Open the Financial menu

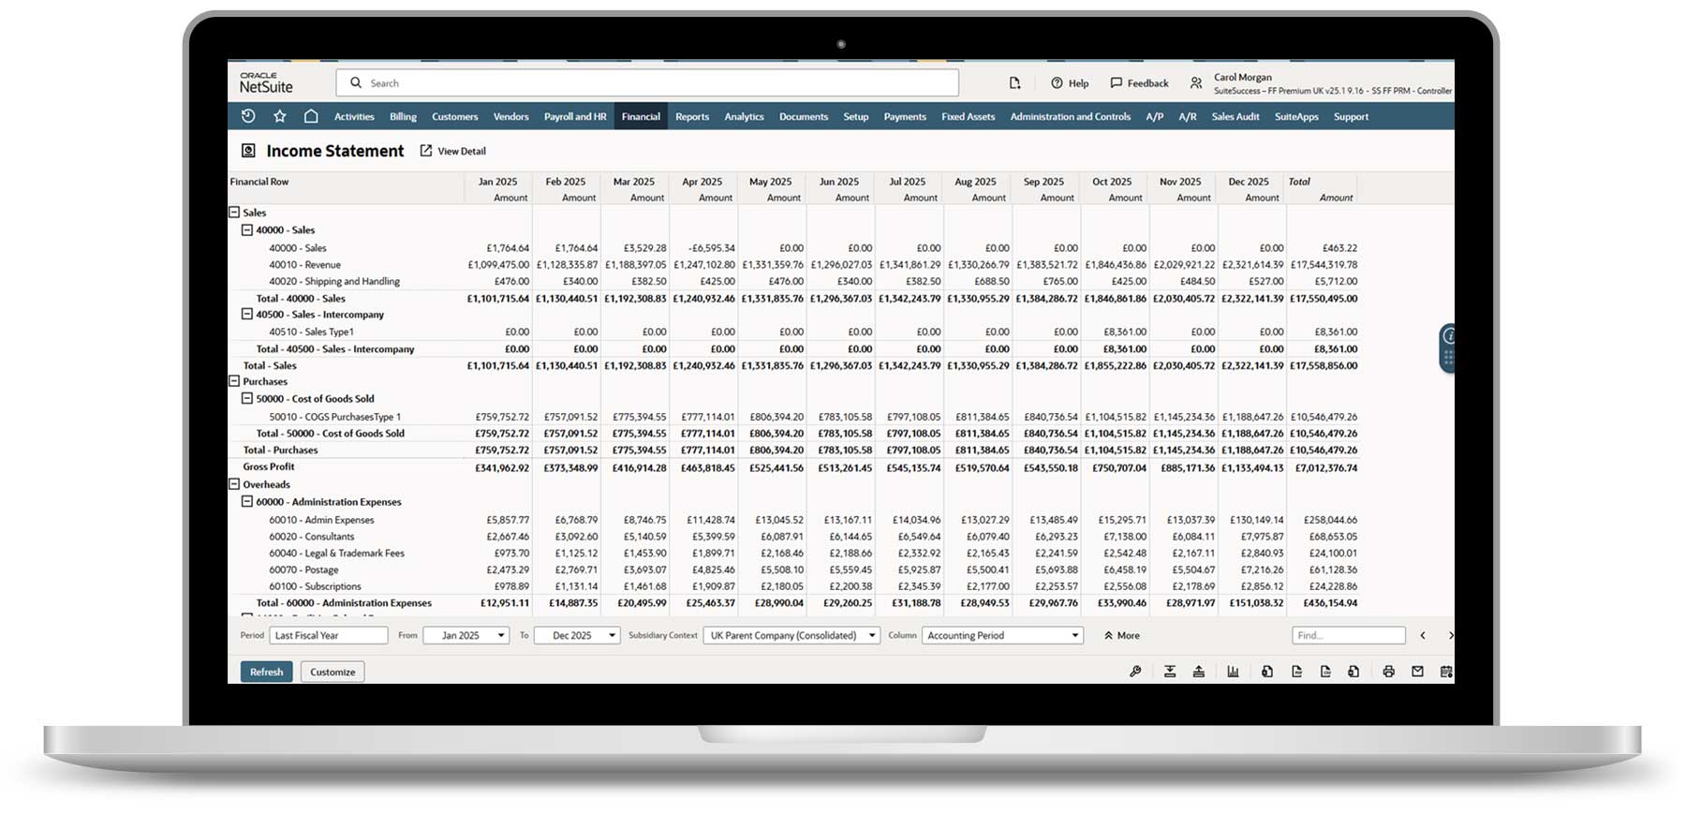641,117
